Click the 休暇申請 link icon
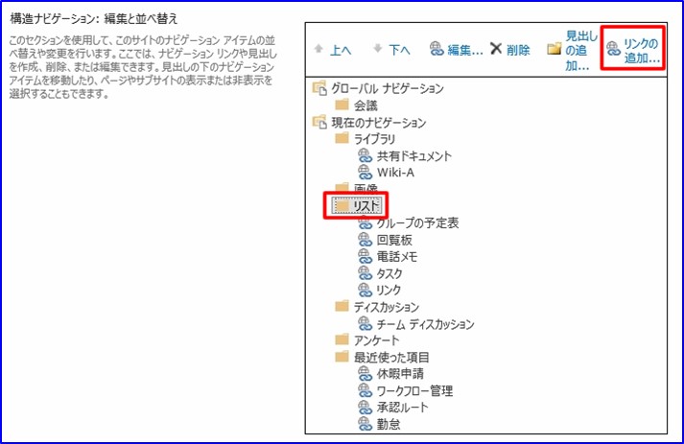The height and width of the screenshot is (444, 684). point(366,374)
